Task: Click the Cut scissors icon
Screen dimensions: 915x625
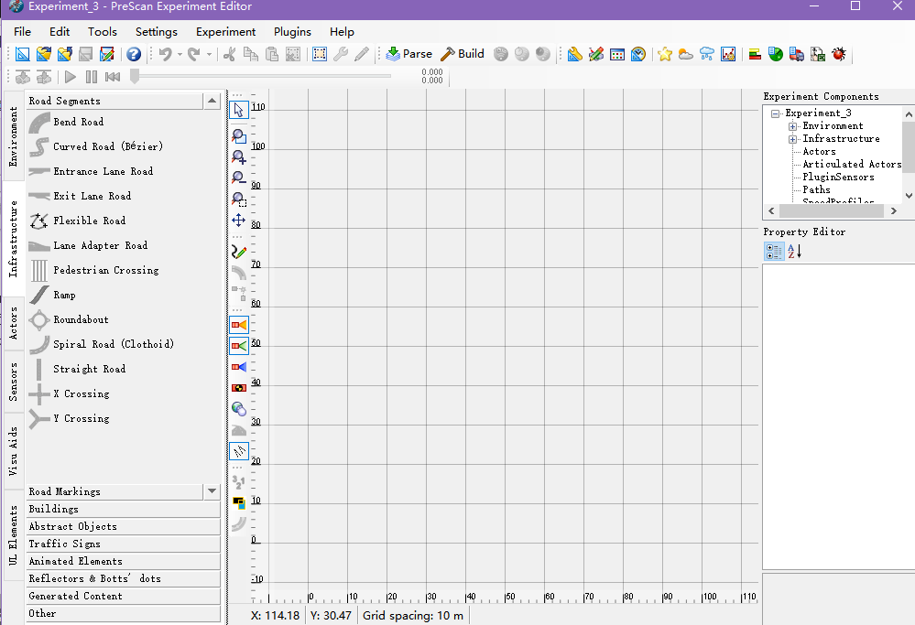Action: click(229, 54)
